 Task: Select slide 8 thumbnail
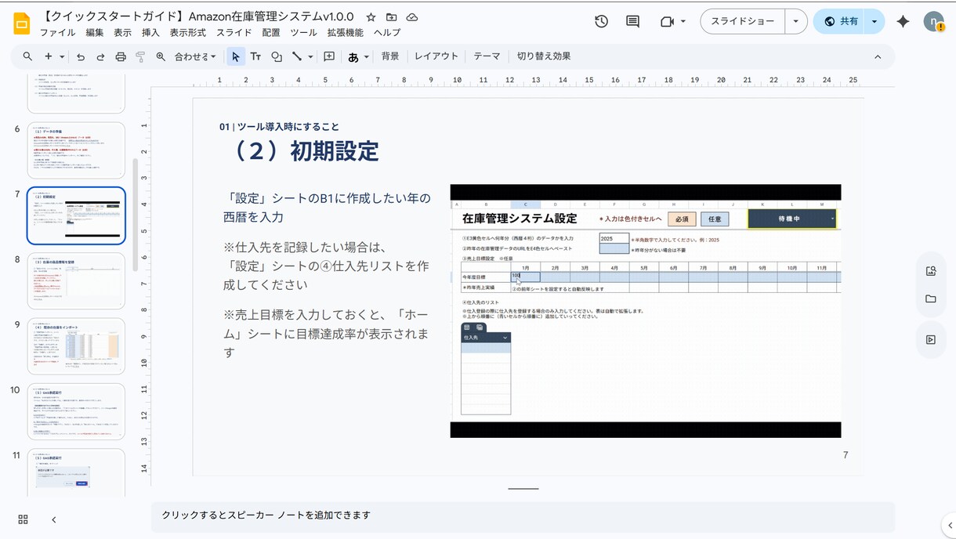[76, 280]
